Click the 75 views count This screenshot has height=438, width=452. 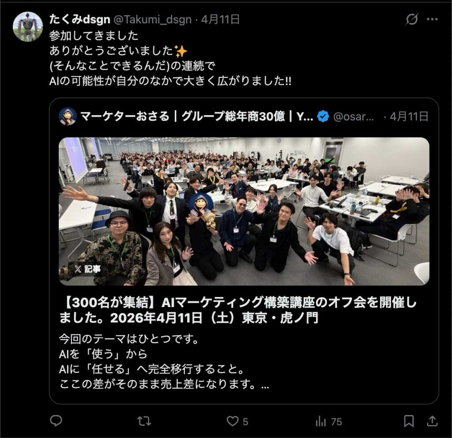point(336,422)
